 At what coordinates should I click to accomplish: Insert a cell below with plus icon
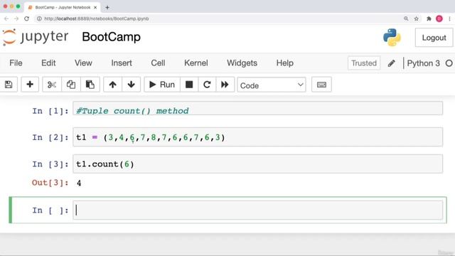(30, 85)
